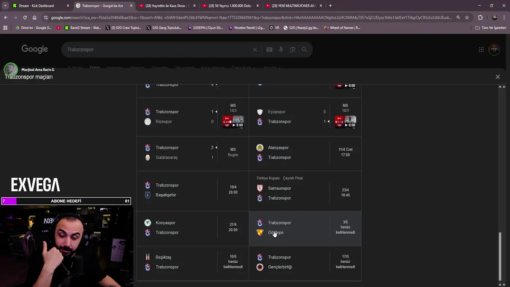Open S2G Ready2.gg bookmark

tap(301, 28)
